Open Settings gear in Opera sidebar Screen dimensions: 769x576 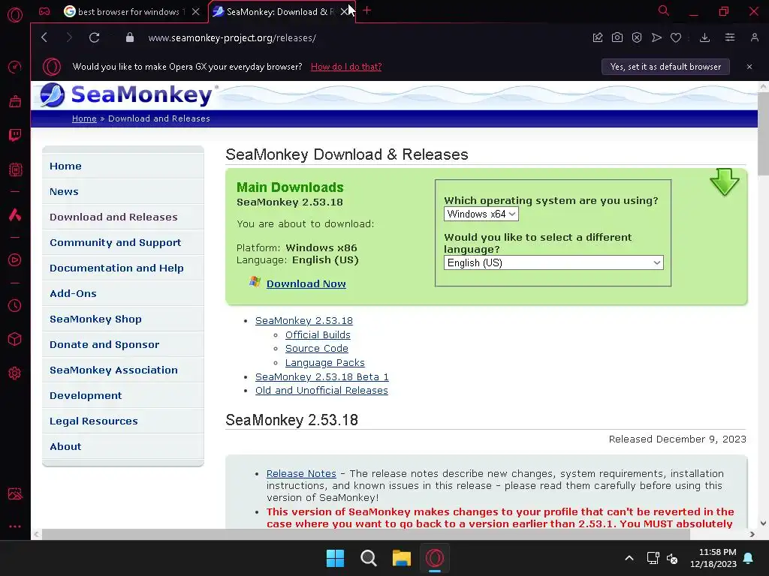15,373
